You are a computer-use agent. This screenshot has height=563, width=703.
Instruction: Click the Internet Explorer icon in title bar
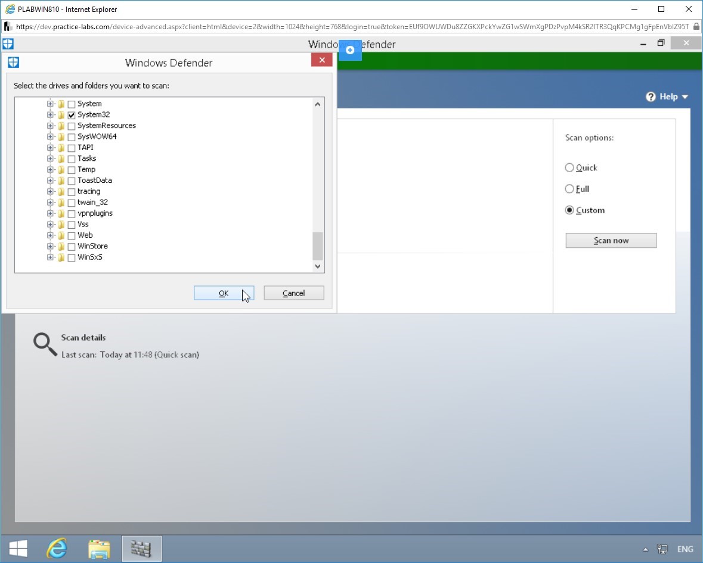(10, 9)
